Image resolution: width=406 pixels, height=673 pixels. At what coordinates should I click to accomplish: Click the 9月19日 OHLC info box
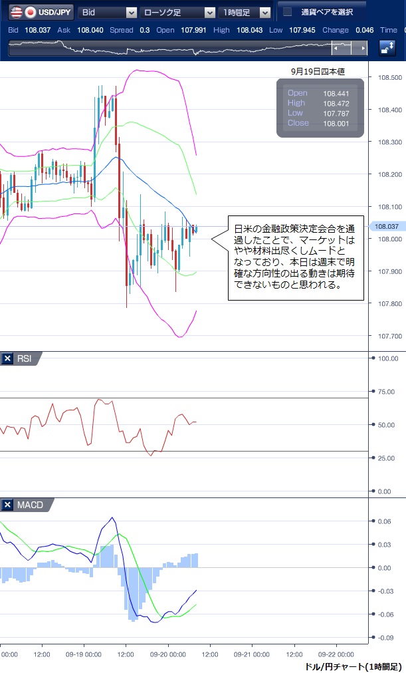pyautogui.click(x=320, y=108)
